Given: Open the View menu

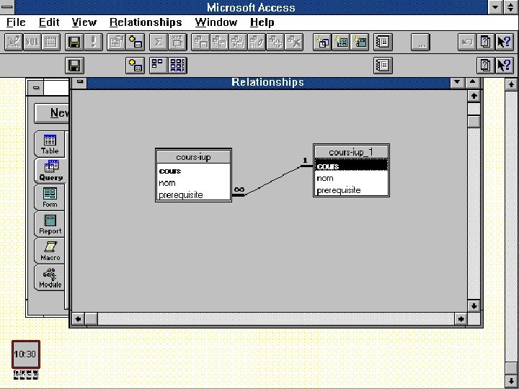Looking at the screenshot, I should point(84,22).
